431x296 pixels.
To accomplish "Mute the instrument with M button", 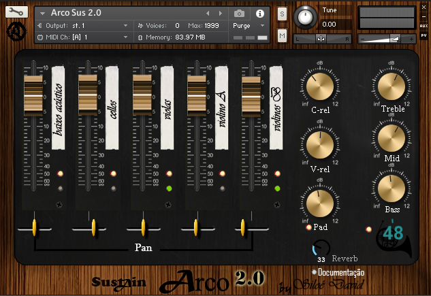I will click(282, 35).
